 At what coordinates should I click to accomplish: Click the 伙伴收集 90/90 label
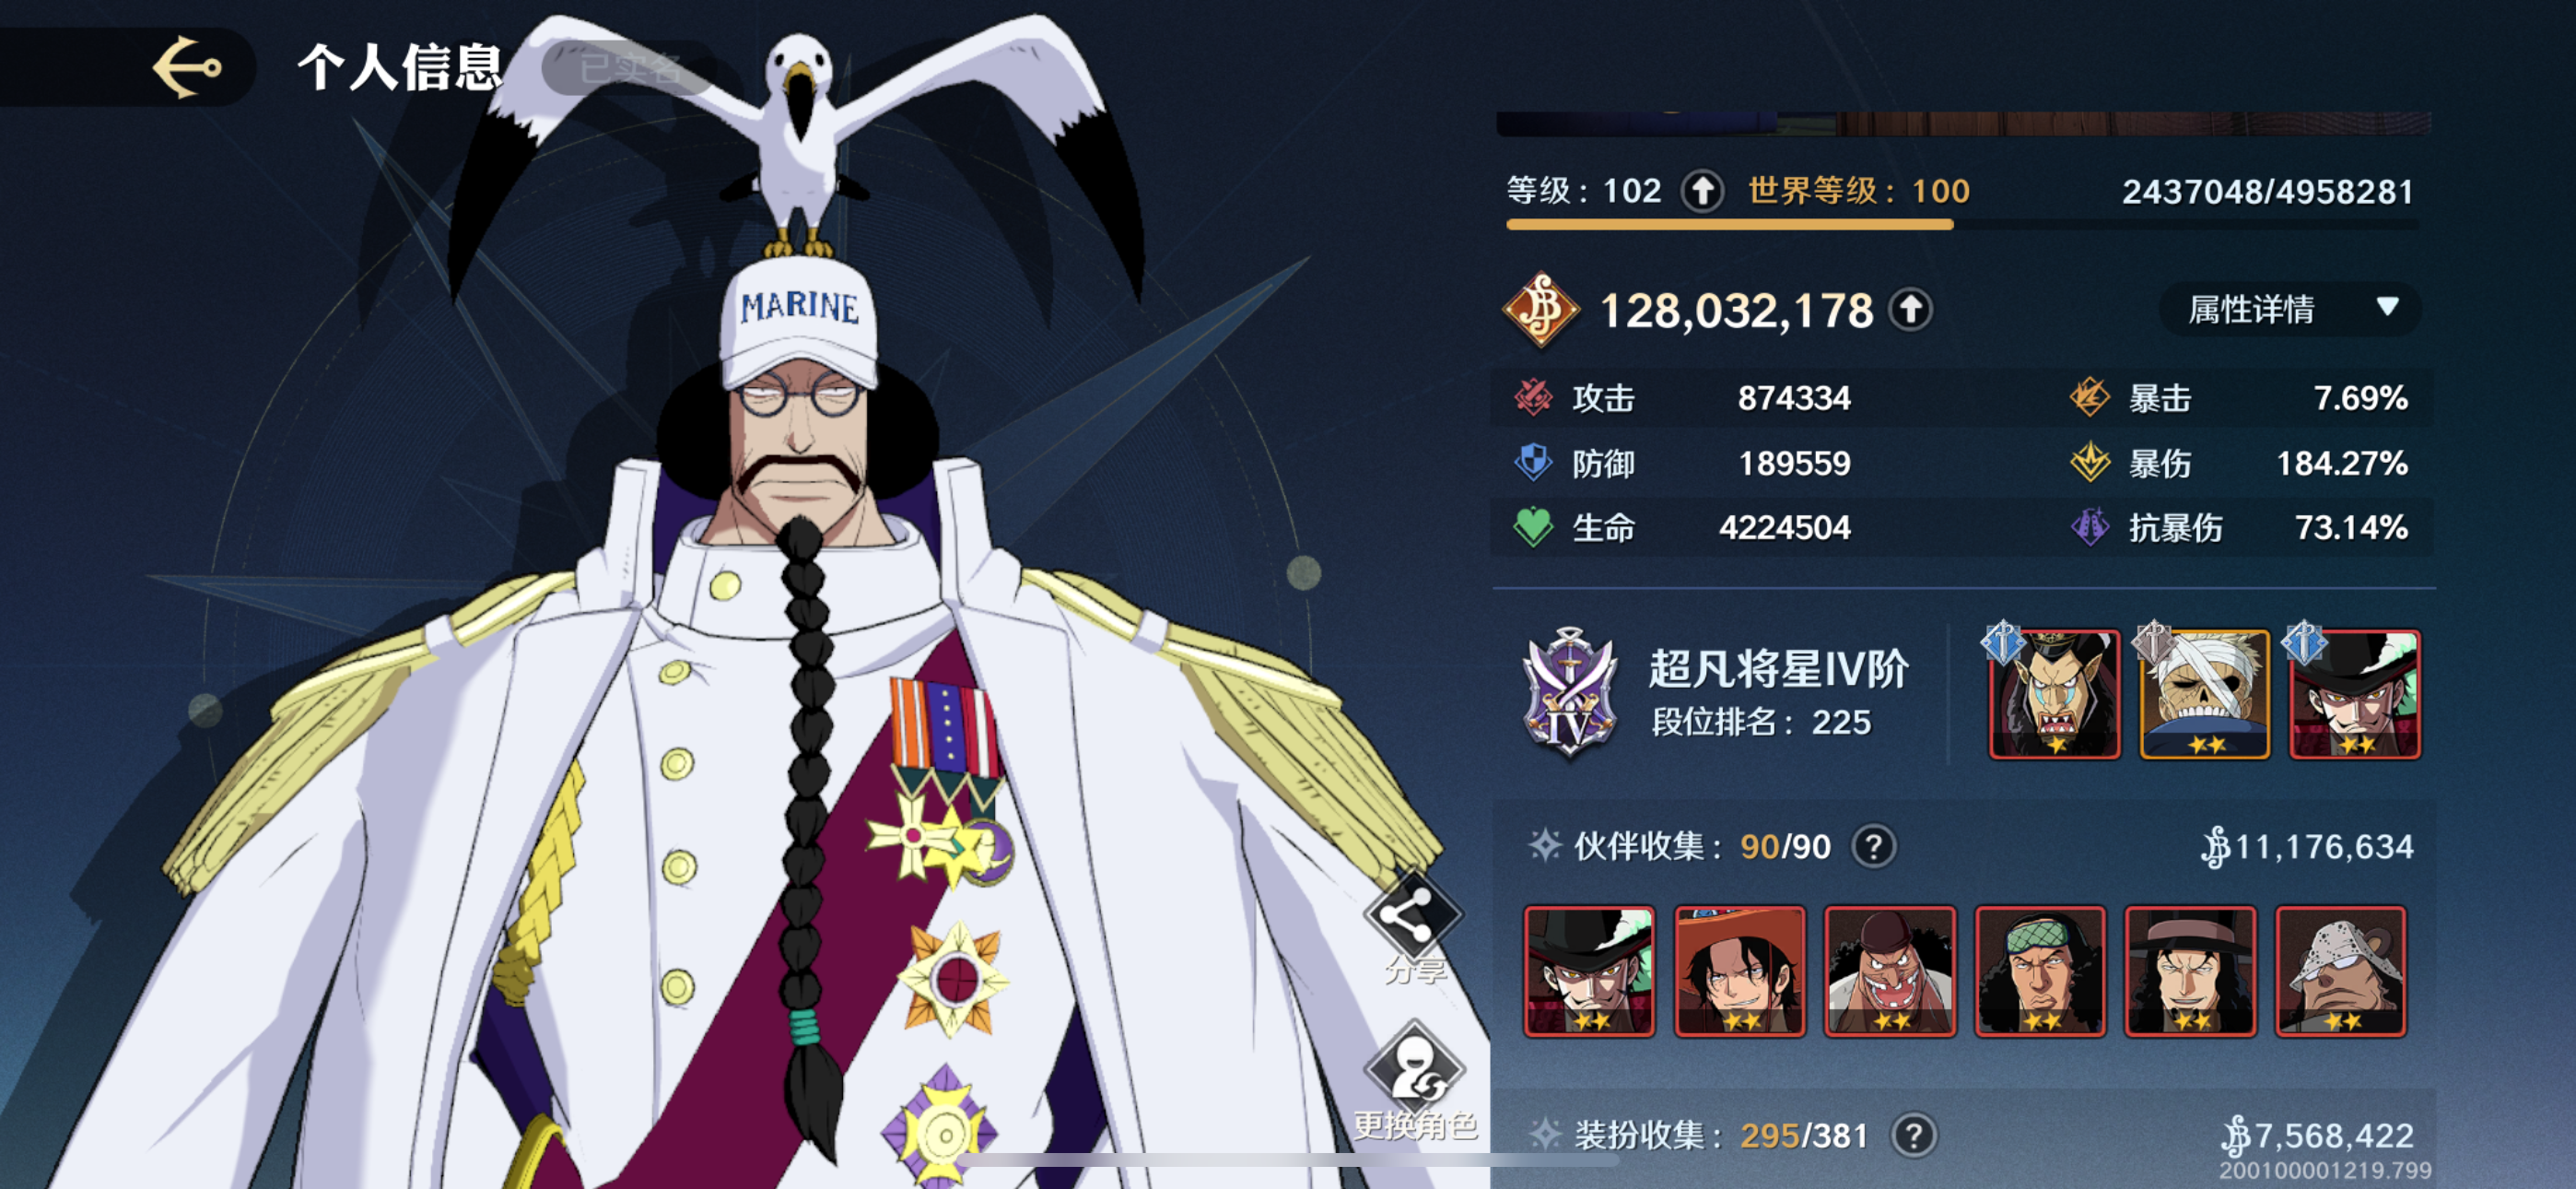tap(1702, 847)
